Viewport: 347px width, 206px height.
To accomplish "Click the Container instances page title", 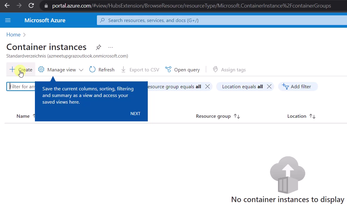I will (46, 47).
